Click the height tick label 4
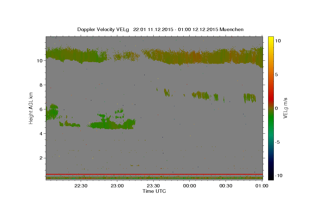This screenshot has height=216, width=325. 41,133
